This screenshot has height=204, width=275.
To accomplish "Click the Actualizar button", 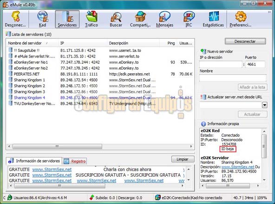I will [x=253, y=115].
